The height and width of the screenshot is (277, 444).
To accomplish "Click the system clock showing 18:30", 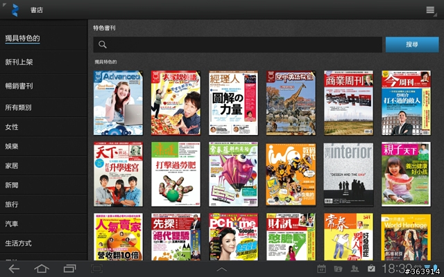I will point(397,268).
